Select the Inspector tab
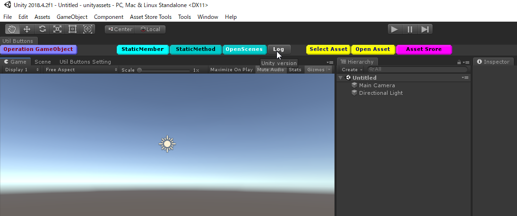The height and width of the screenshot is (216, 517). pyautogui.click(x=493, y=62)
